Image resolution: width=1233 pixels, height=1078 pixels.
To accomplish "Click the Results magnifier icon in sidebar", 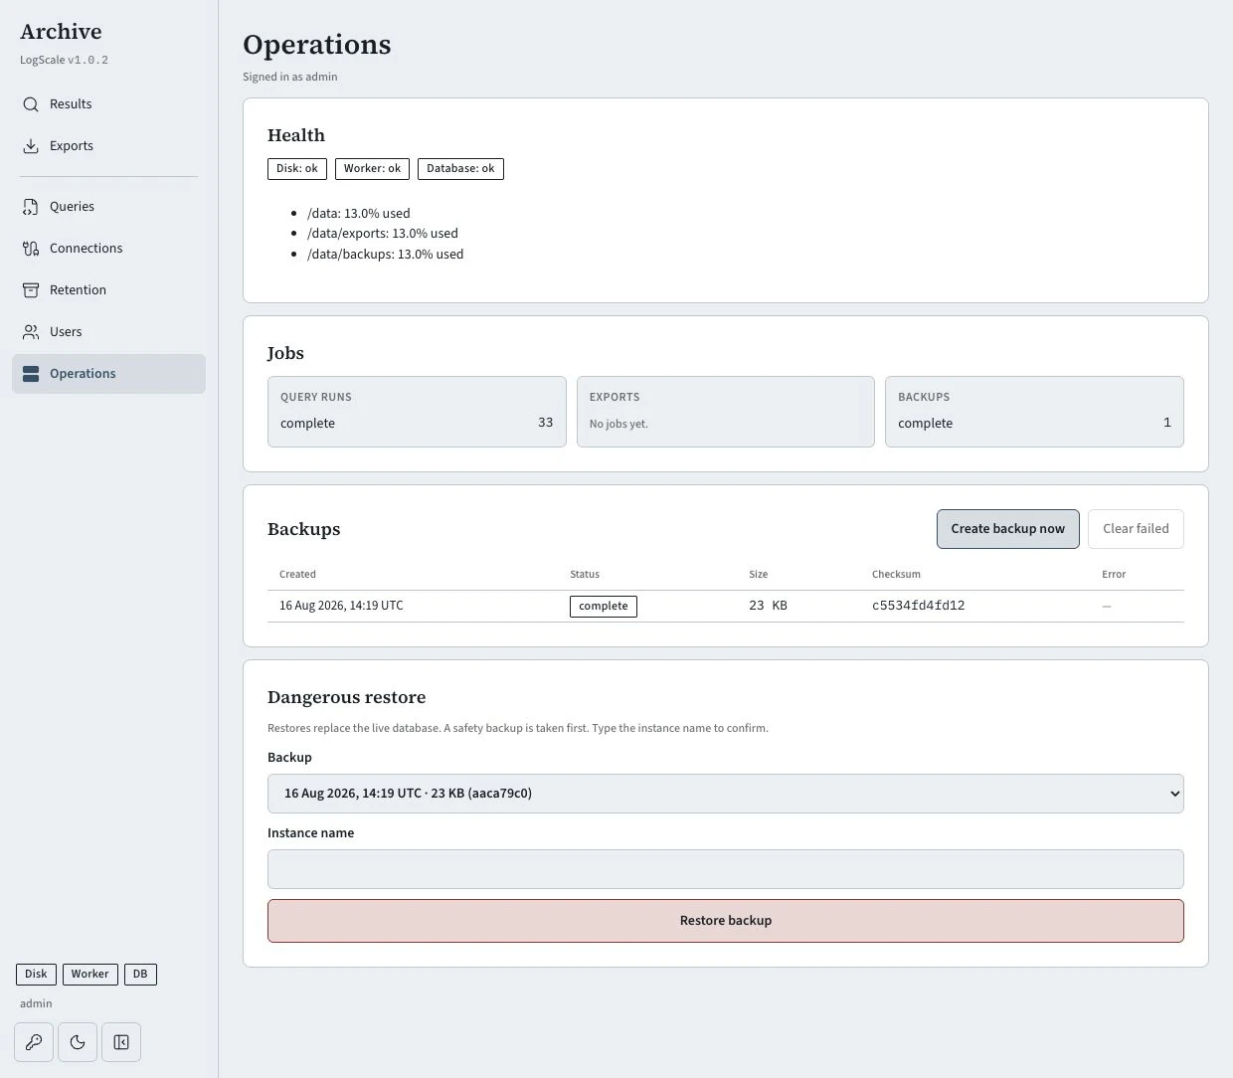I will 31,104.
